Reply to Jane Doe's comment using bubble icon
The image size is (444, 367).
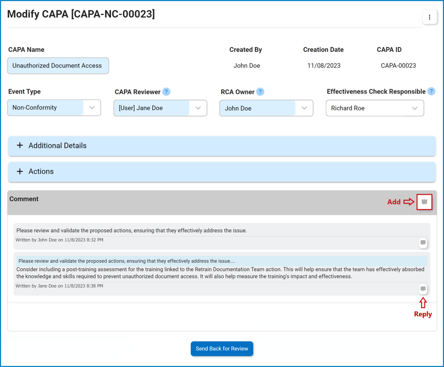423,289
